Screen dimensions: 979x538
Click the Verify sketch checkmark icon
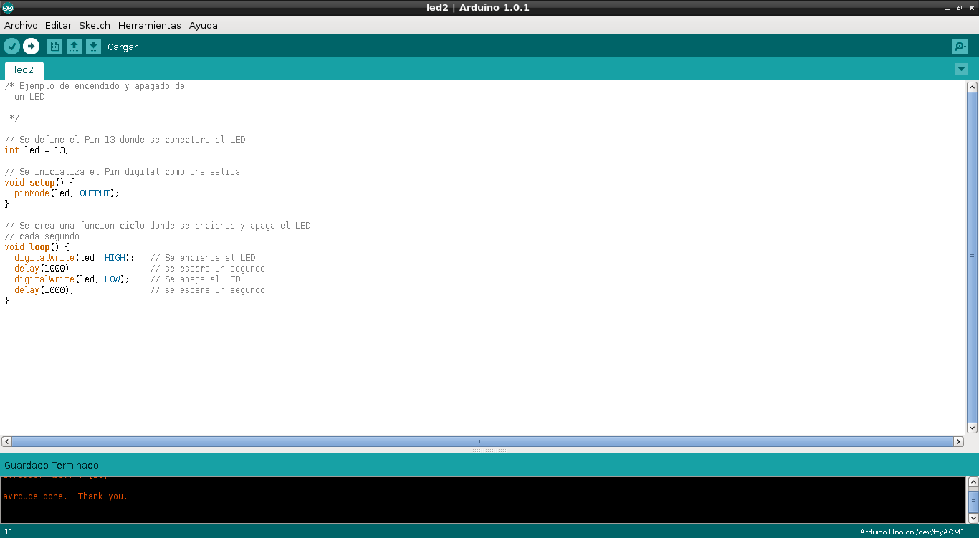pos(11,47)
